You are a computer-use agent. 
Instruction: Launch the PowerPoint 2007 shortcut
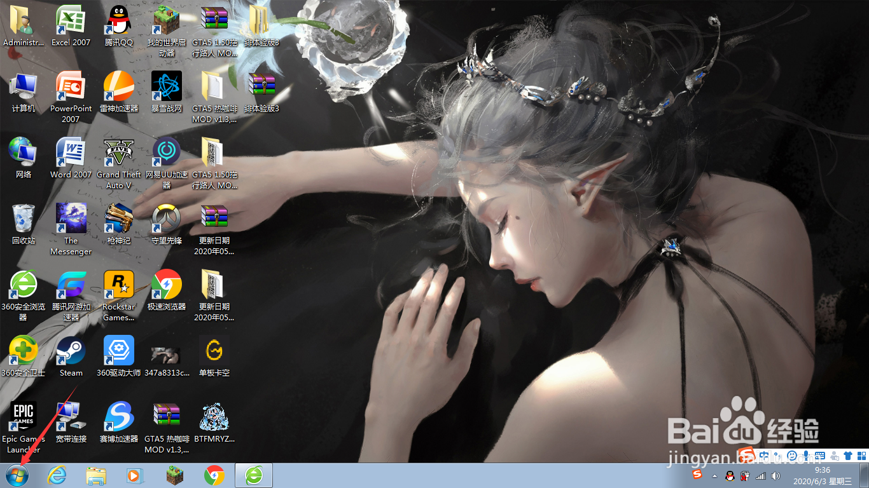coord(71,86)
